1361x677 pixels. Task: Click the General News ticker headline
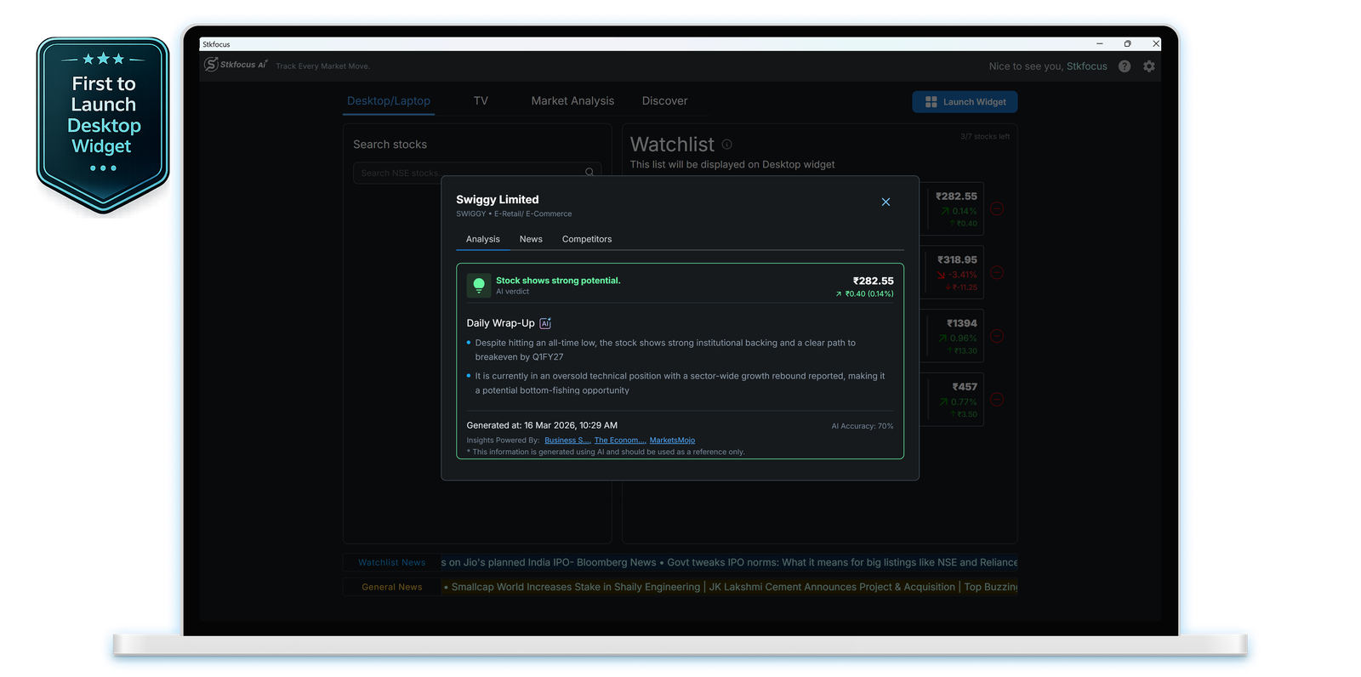(x=729, y=587)
